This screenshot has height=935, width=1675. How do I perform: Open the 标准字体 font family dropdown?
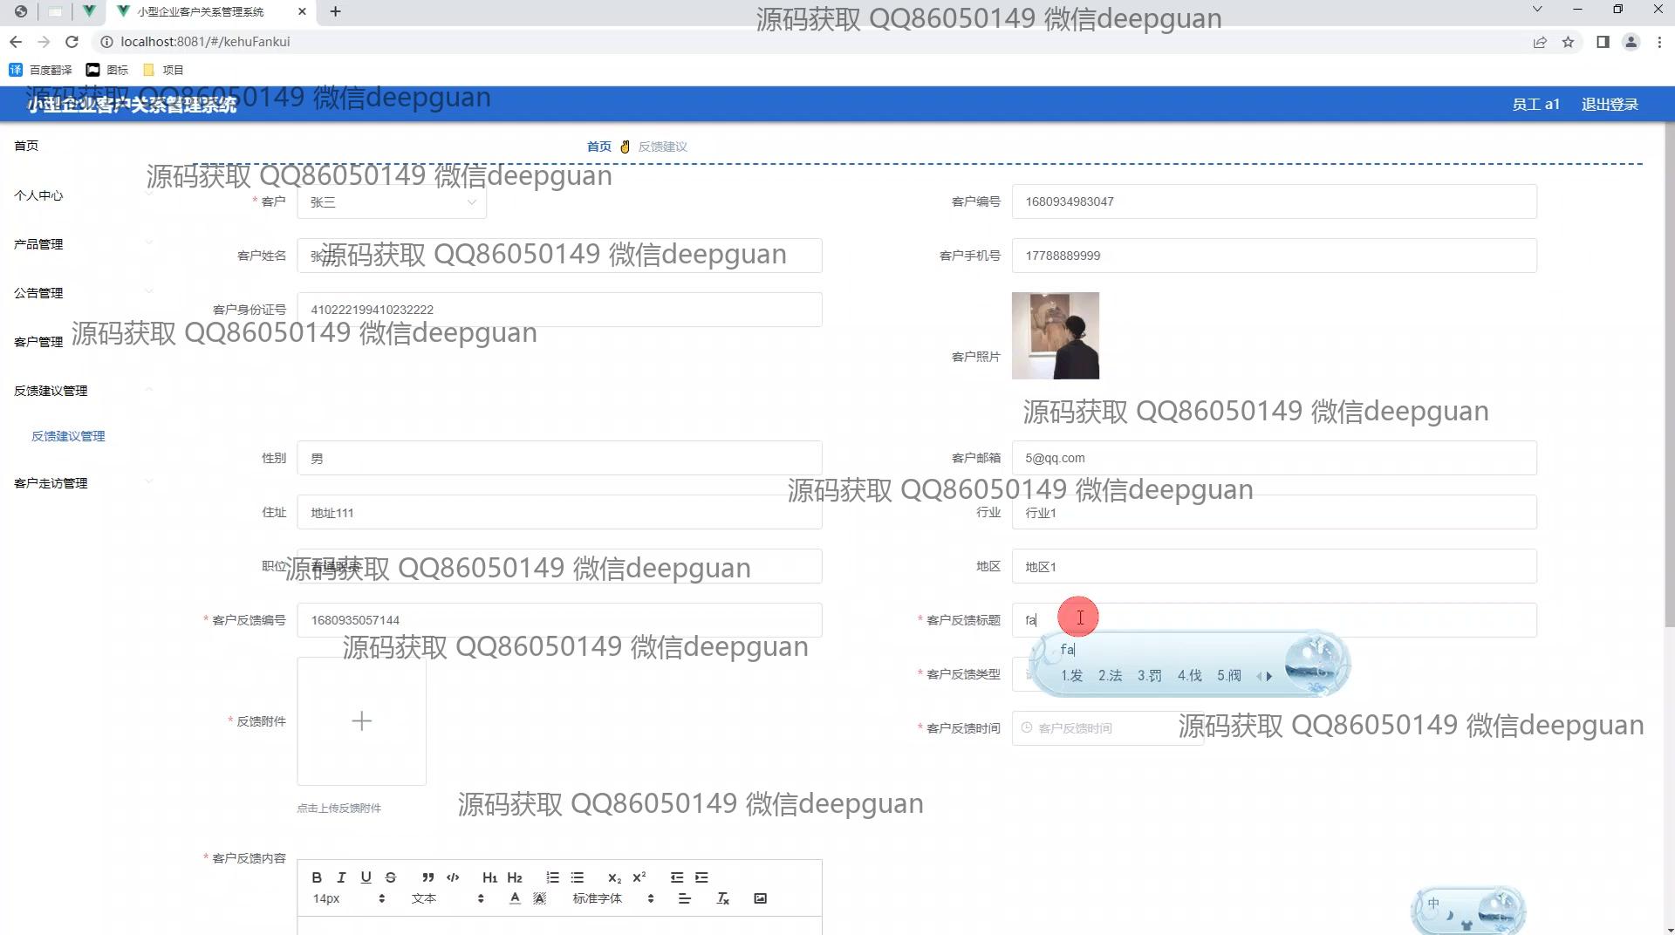612,898
